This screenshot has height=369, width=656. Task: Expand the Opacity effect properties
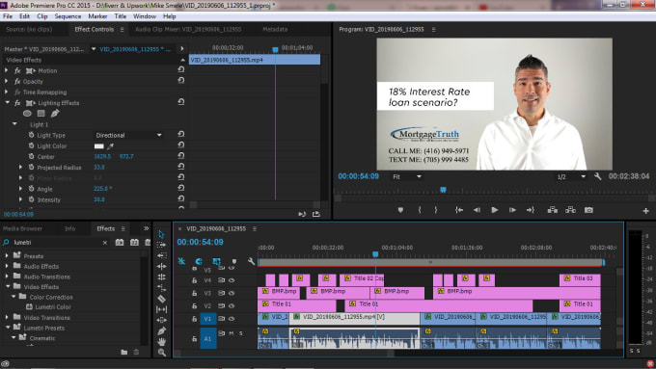click(7, 82)
